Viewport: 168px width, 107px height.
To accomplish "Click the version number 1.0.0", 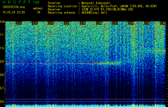I will 36,2.
